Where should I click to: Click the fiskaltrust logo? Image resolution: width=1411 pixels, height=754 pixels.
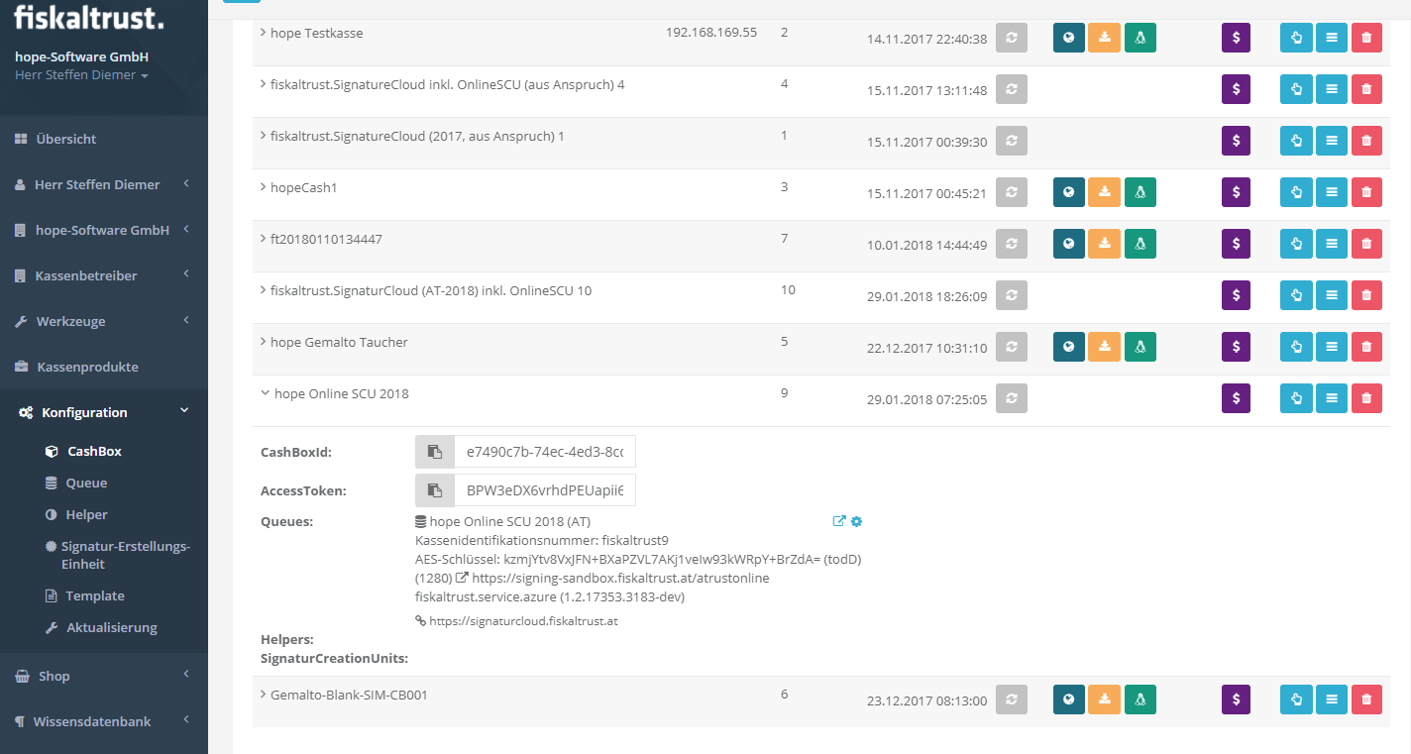tap(89, 17)
